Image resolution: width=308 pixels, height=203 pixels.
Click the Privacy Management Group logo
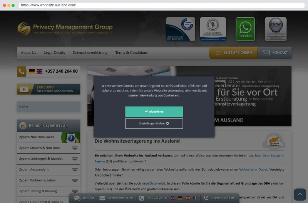click(65, 28)
